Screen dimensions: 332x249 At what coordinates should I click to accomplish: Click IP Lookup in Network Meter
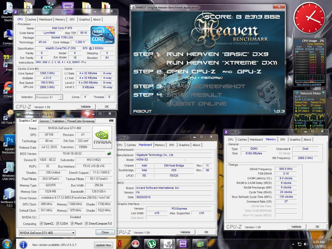coord(316,105)
